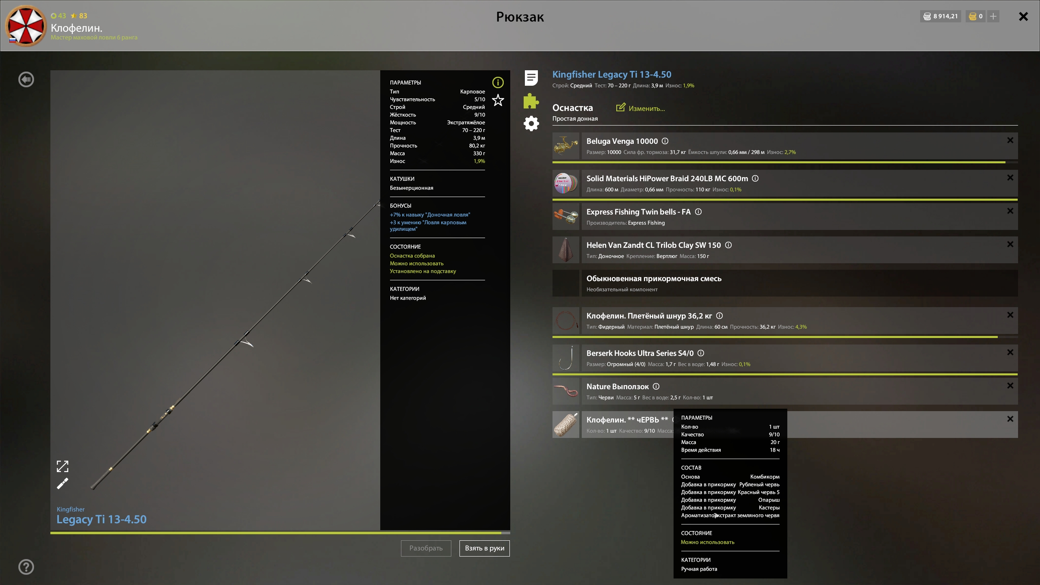This screenshot has width=1040, height=585.
Task: Open the gear settings tab icon
Action: [531, 123]
